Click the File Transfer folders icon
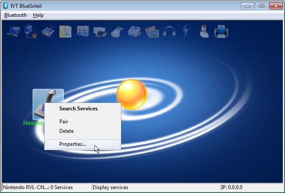 coord(65,32)
